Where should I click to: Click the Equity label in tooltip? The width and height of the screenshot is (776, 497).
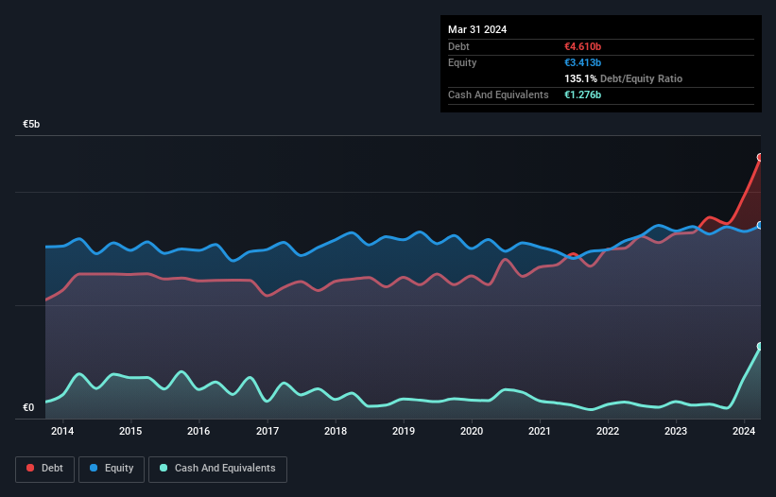462,62
